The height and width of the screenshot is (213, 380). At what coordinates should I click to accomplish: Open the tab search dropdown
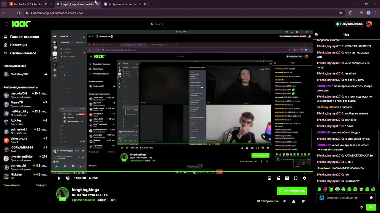click(4, 4)
